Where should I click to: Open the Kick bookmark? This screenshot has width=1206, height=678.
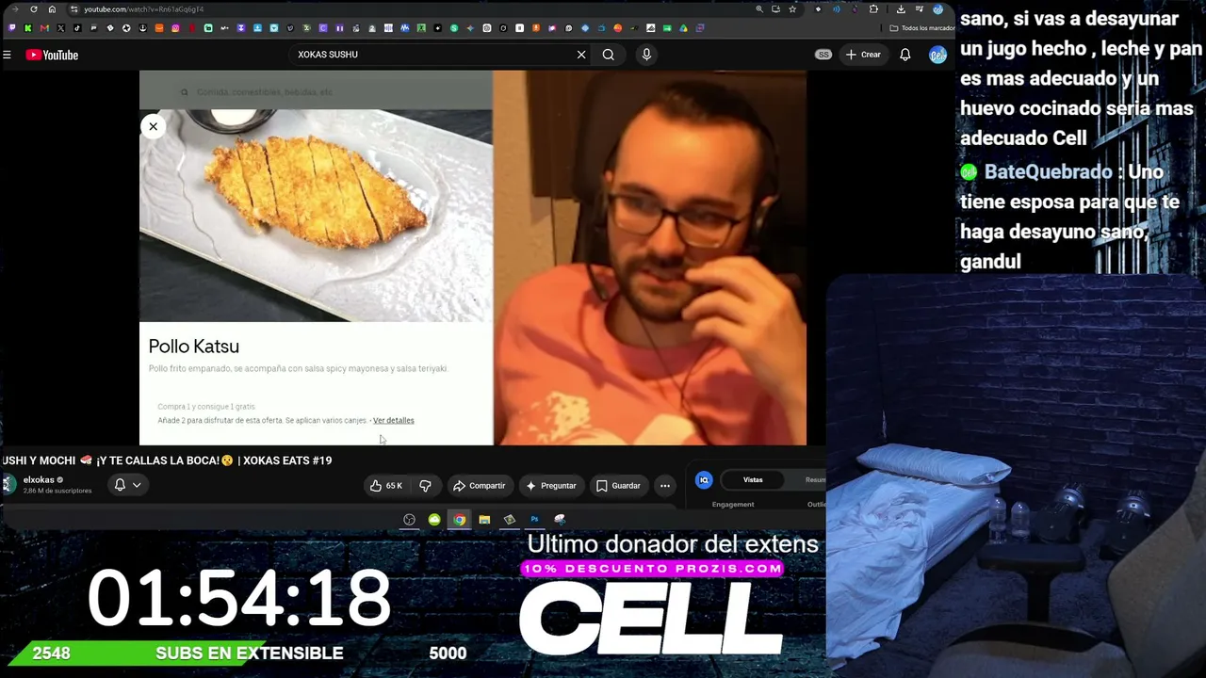28,28
